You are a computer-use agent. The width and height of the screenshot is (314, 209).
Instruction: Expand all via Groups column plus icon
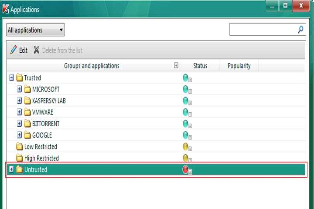click(x=176, y=65)
